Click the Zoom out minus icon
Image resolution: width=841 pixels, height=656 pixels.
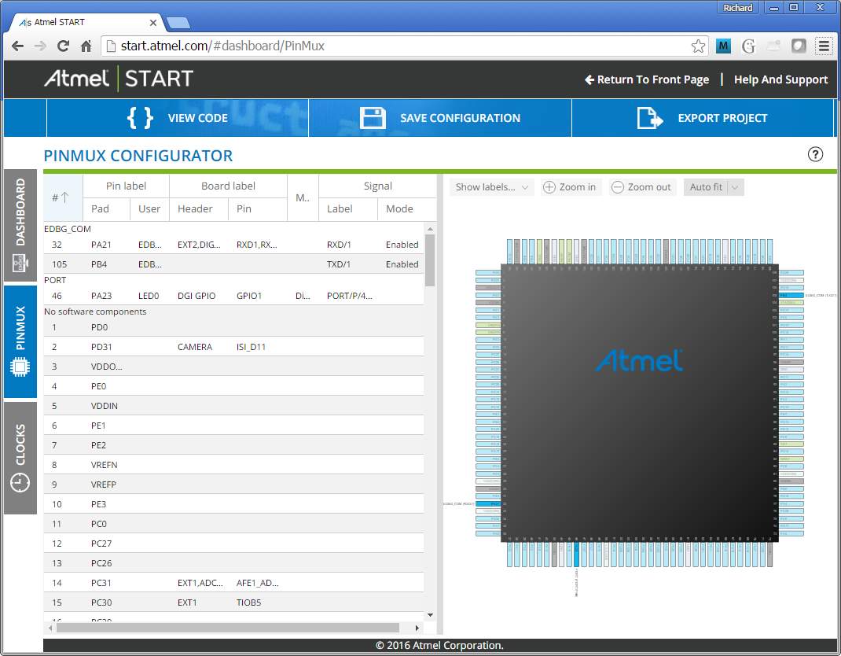(617, 187)
